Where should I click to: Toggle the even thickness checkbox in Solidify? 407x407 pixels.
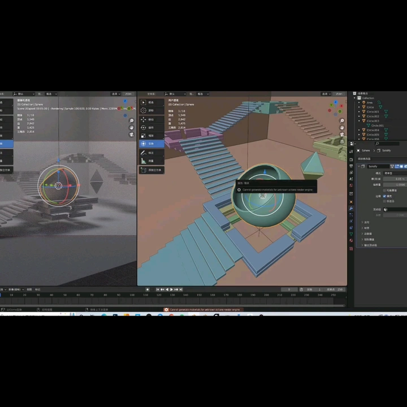click(x=386, y=190)
